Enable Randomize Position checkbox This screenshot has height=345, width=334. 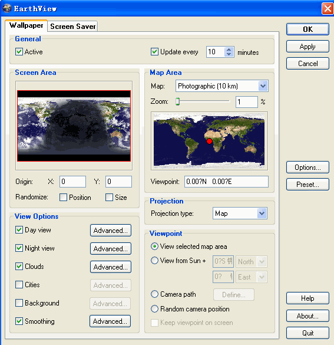63,197
